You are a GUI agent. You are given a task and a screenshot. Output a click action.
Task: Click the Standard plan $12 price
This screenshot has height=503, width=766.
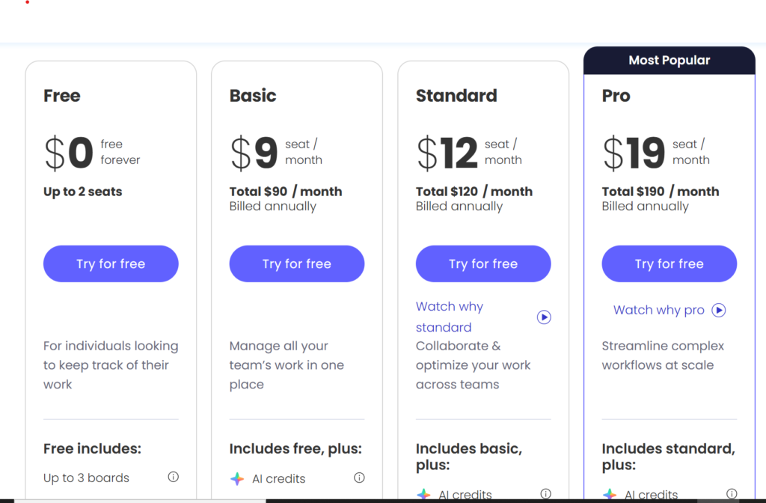click(447, 153)
